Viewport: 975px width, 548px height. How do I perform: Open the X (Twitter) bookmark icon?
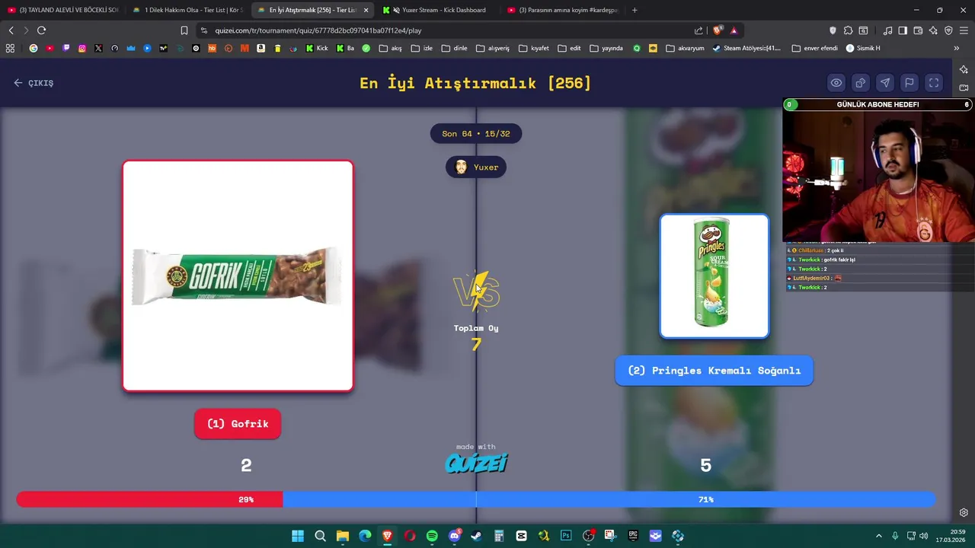click(x=98, y=48)
